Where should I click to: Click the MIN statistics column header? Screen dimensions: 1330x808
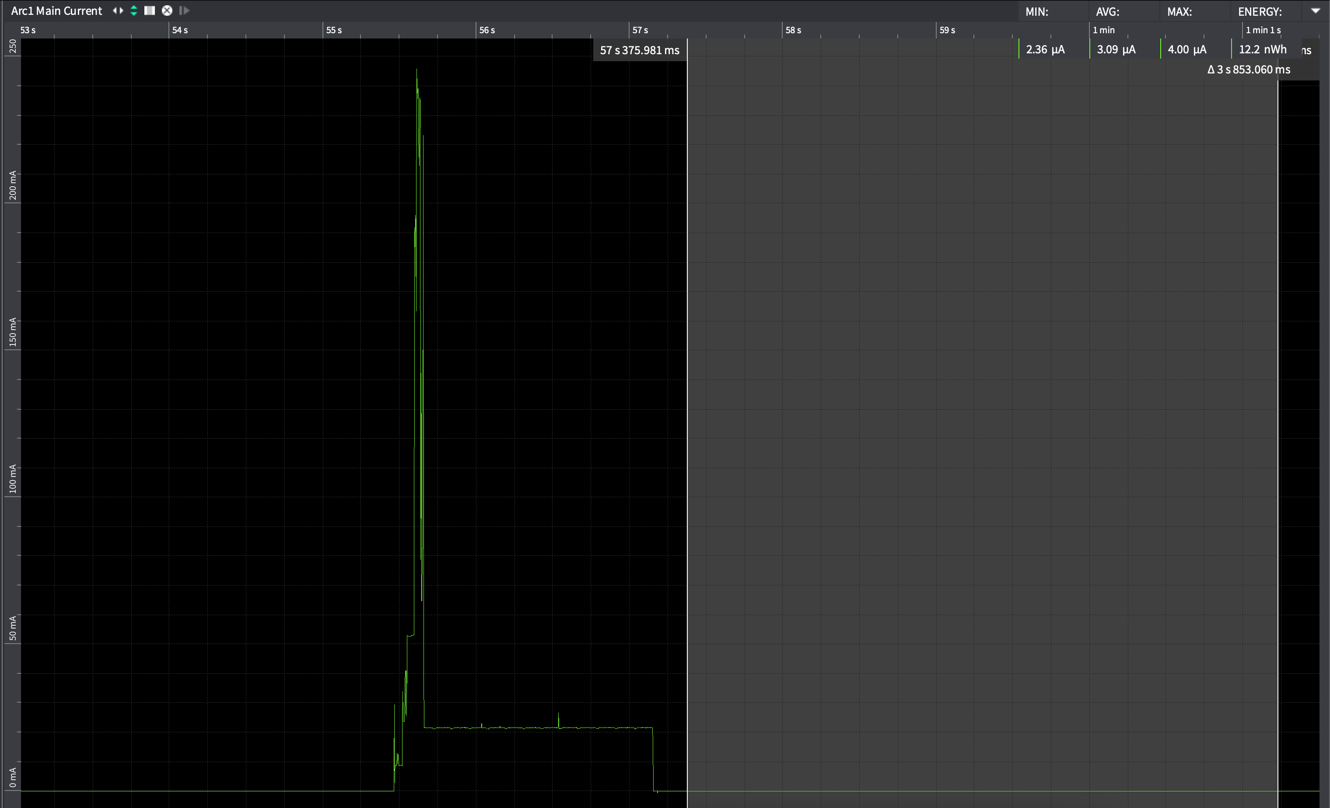click(x=1036, y=12)
